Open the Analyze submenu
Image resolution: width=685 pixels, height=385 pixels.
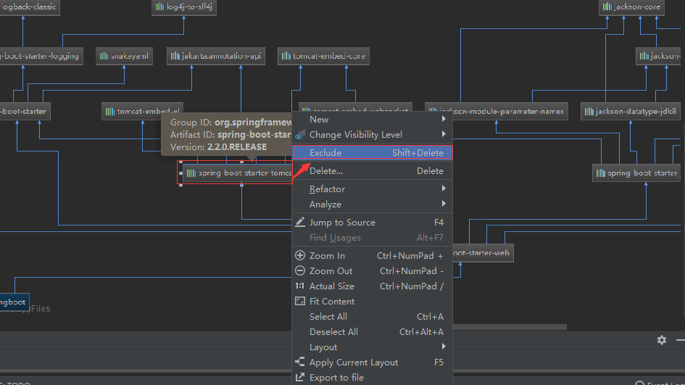pyautogui.click(x=372, y=204)
